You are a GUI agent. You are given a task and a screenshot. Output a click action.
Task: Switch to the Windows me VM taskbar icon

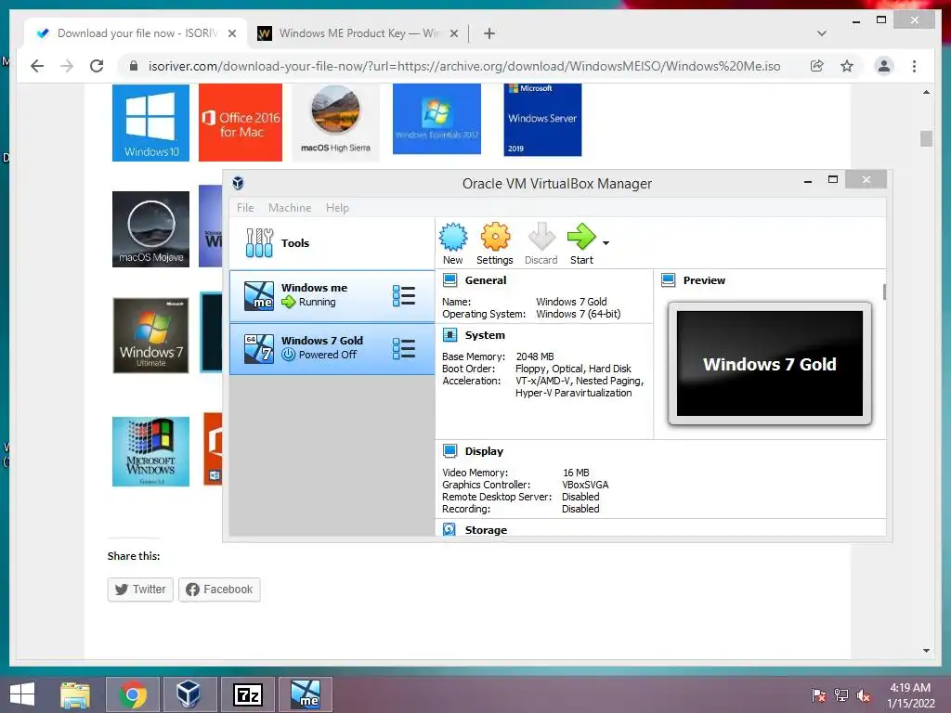click(305, 694)
